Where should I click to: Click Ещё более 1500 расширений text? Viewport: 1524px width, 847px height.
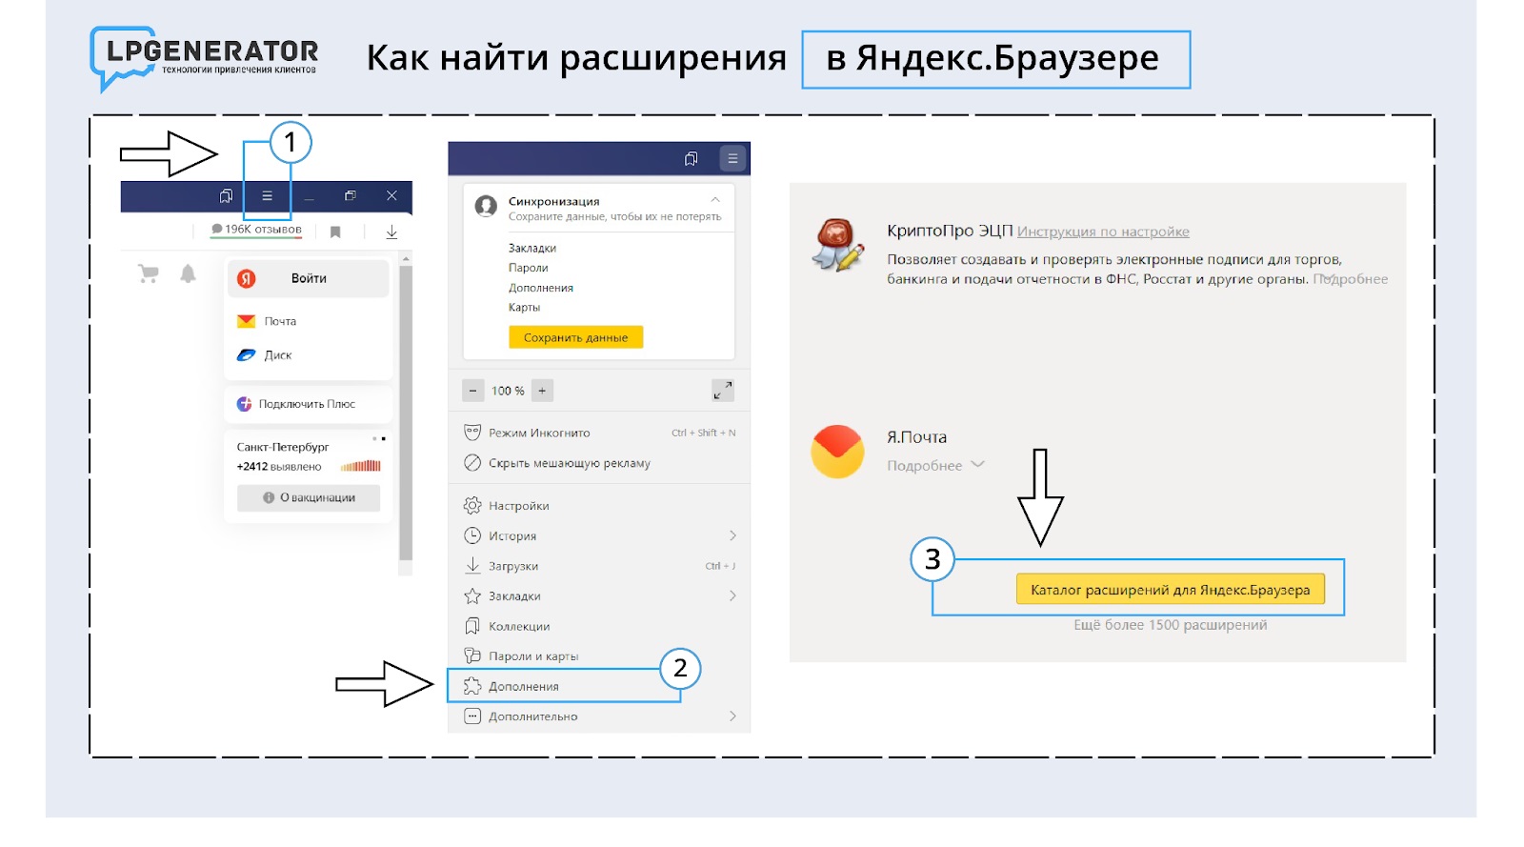[1171, 625]
